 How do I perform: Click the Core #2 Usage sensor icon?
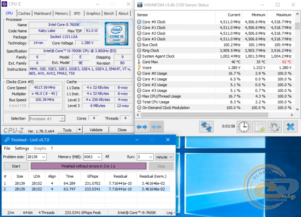[139, 85]
